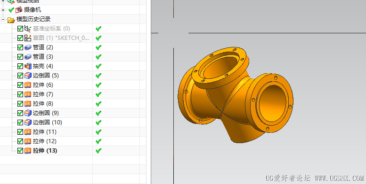Select the 拉伸 (12) label

pos(45,141)
